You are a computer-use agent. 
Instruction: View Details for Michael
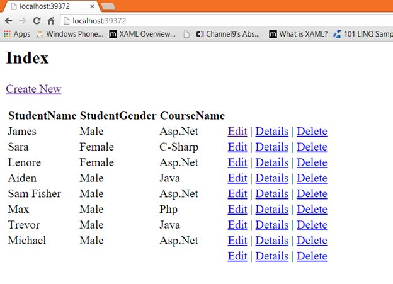272,241
